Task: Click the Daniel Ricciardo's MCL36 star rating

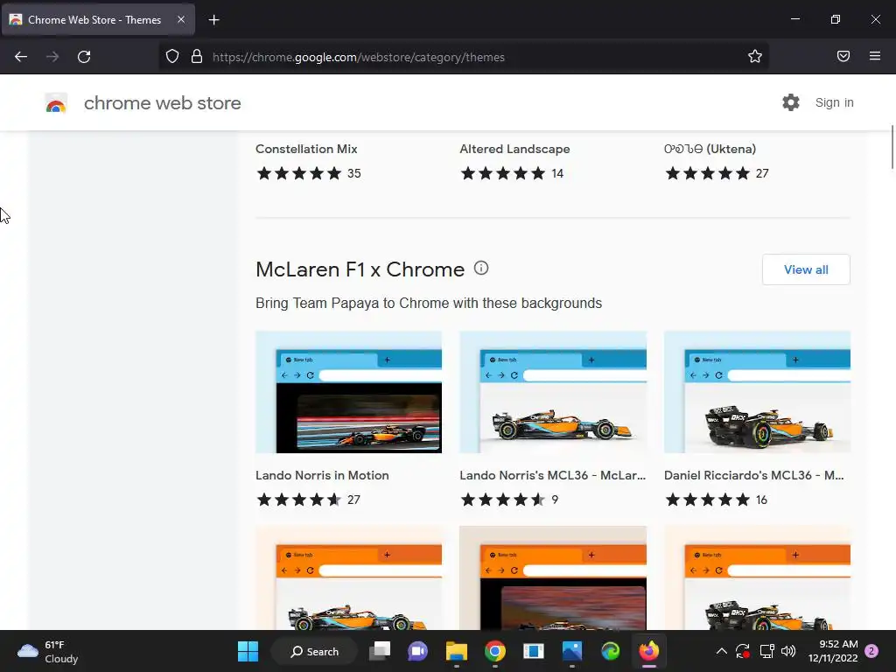Action: pos(707,500)
